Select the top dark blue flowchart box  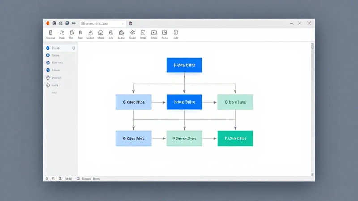184,65
